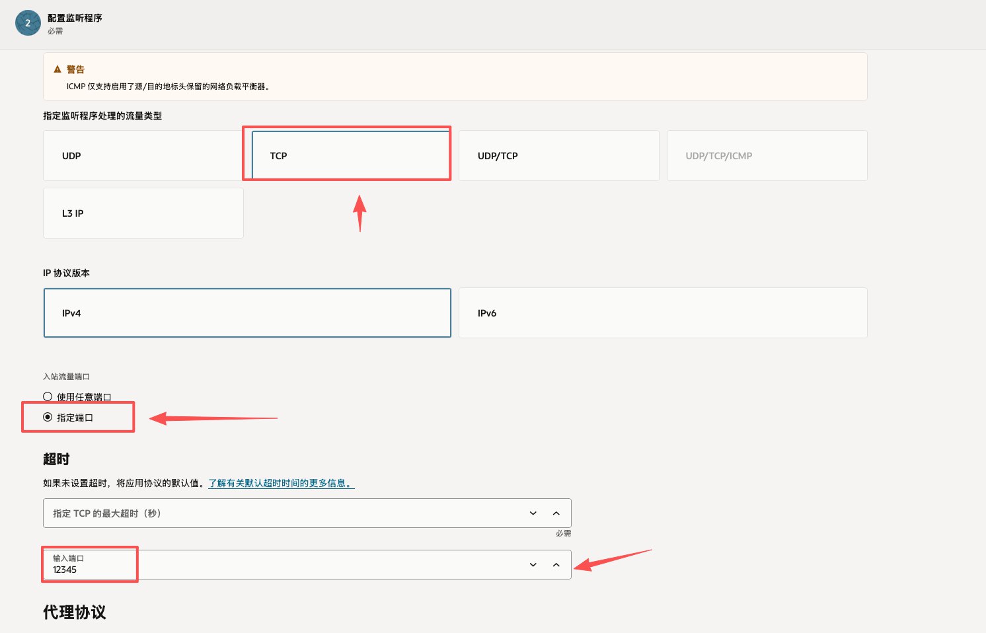Increment the port number with up chevron

[556, 565]
